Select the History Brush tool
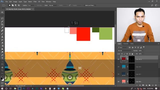160x90 pixels. click(2, 40)
